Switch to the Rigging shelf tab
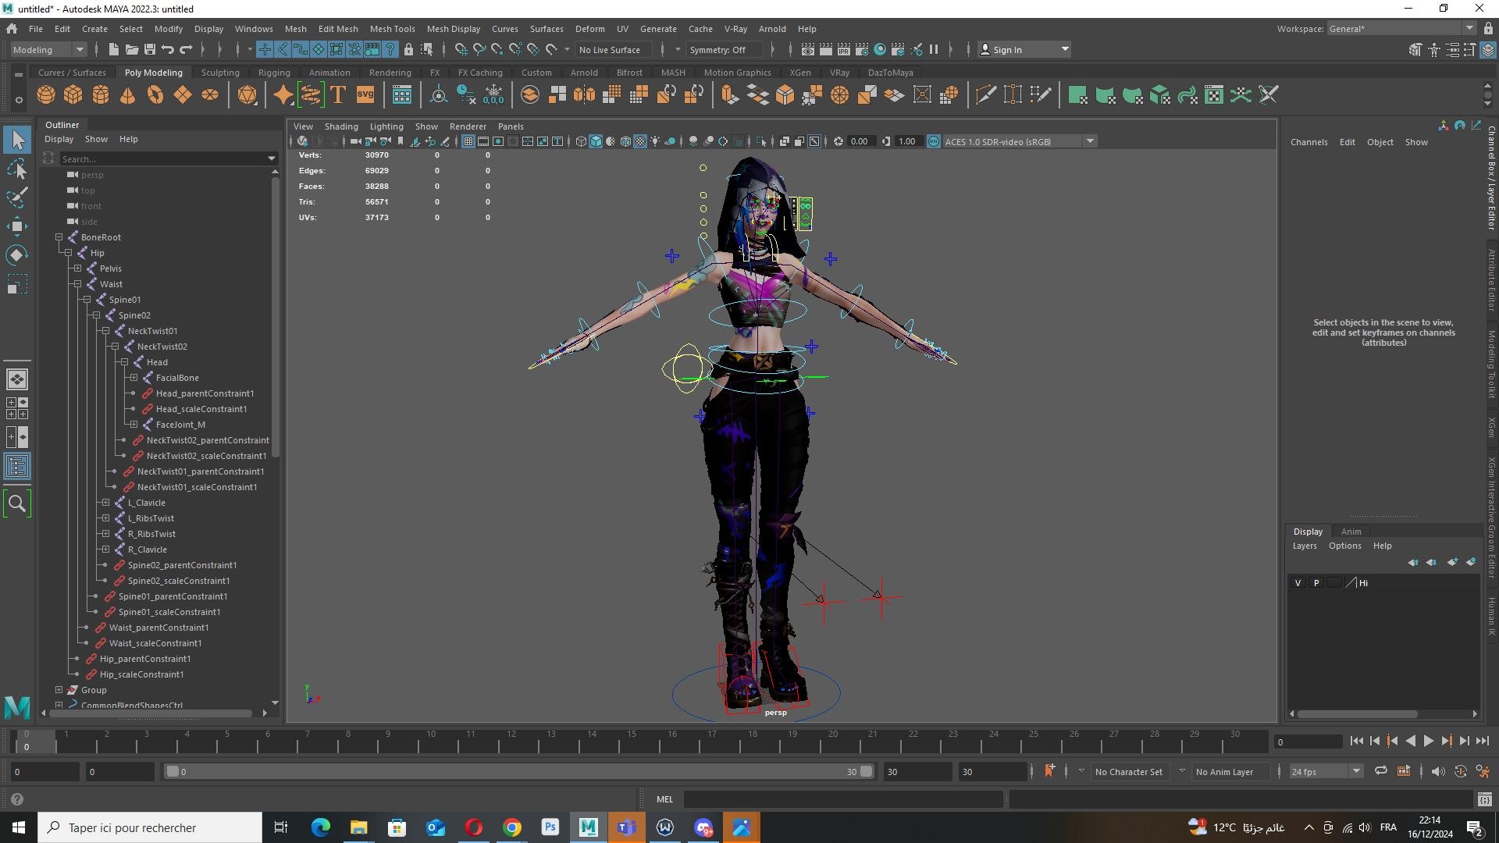 [274, 73]
